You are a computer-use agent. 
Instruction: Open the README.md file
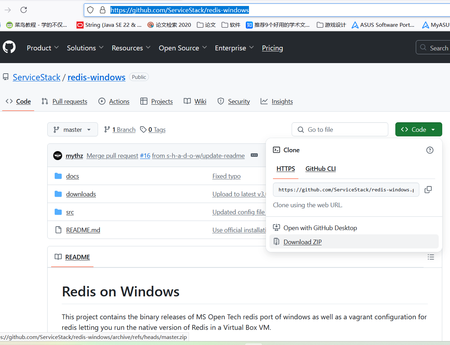[83, 230]
